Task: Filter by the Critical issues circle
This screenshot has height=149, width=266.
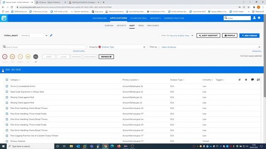Action: tap(5, 57)
